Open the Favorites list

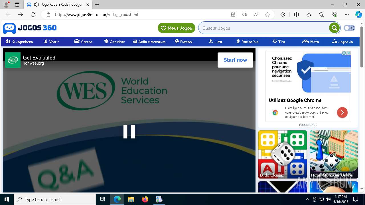(x=309, y=15)
